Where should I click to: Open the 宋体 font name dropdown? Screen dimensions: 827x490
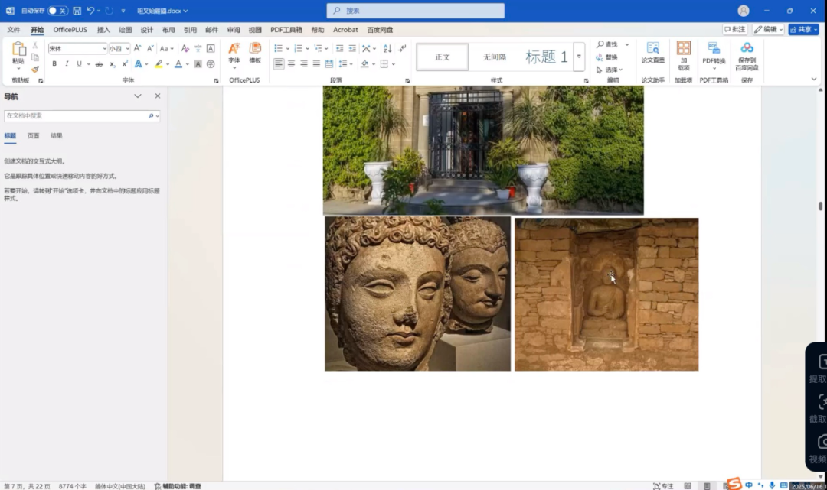pyautogui.click(x=104, y=48)
